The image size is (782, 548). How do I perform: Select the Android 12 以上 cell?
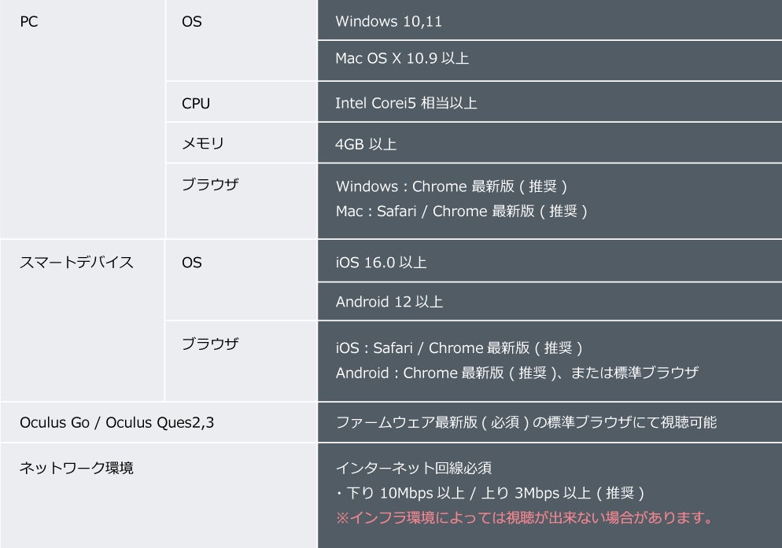[x=389, y=301]
